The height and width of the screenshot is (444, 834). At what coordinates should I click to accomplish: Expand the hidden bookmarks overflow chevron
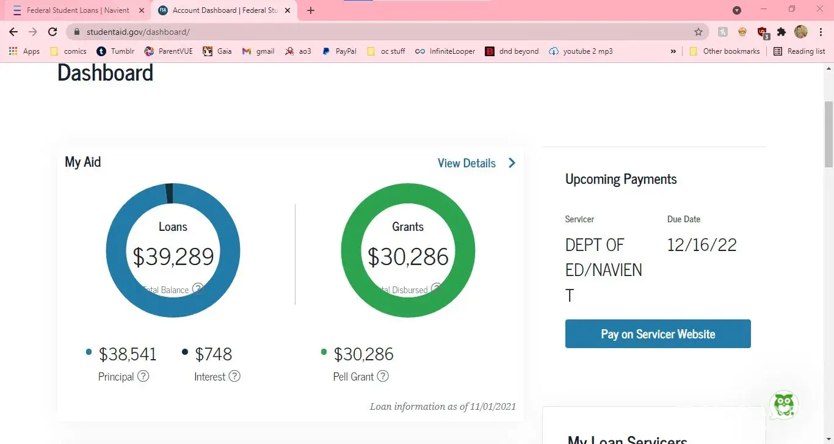[x=673, y=51]
